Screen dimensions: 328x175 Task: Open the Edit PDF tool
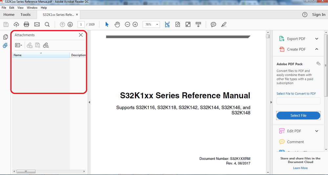(x=294, y=131)
